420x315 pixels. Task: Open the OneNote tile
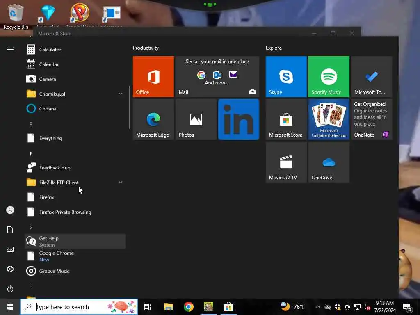point(372,119)
